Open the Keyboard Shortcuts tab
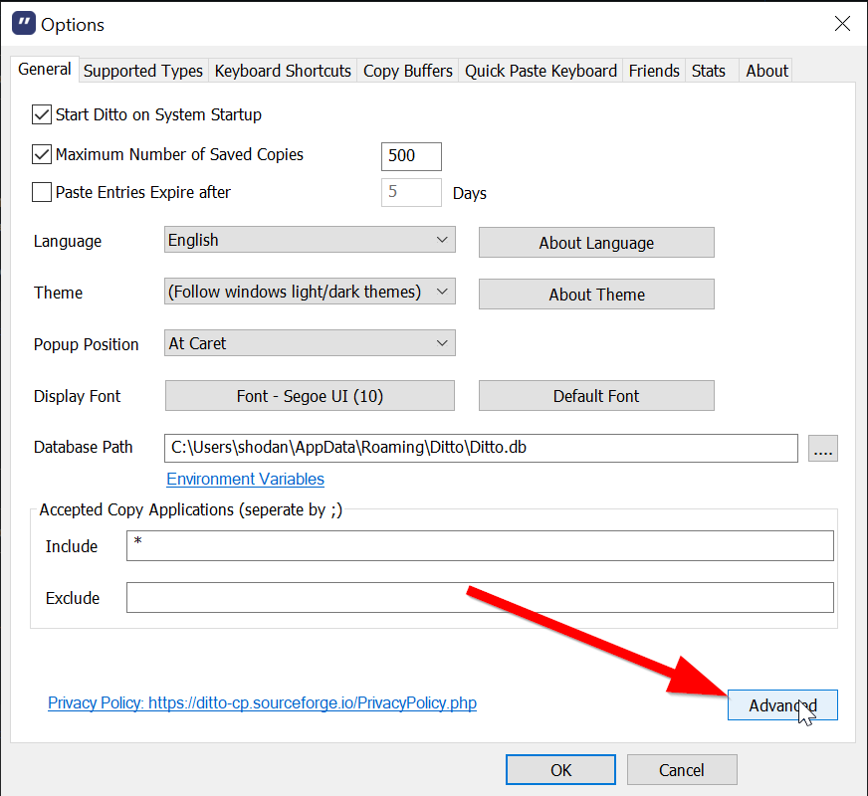 [283, 71]
